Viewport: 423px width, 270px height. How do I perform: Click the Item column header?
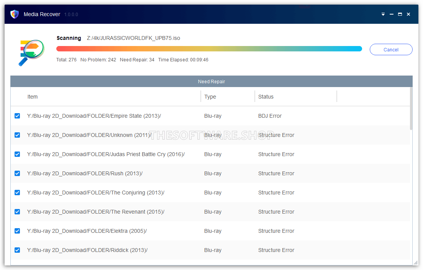pyautogui.click(x=32, y=97)
